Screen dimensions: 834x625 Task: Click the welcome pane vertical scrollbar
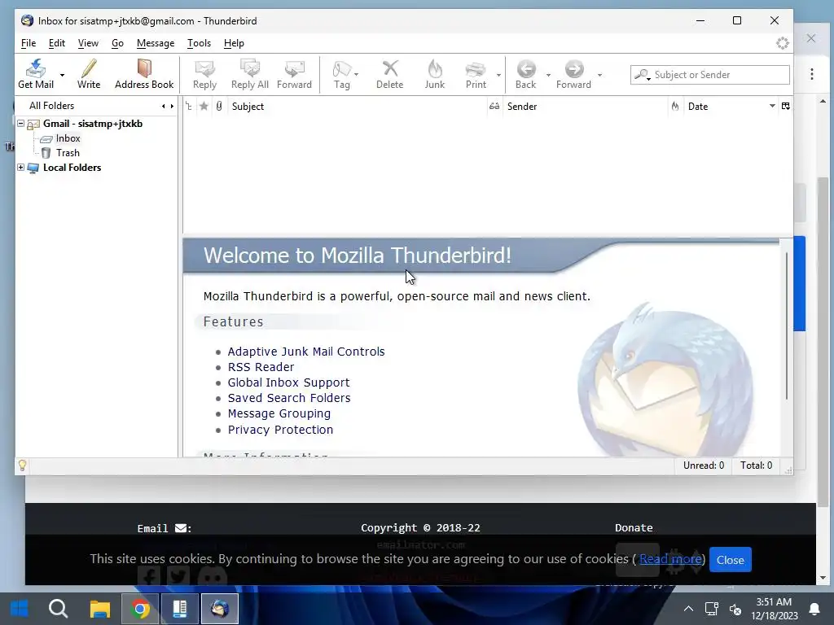pyautogui.click(x=786, y=326)
